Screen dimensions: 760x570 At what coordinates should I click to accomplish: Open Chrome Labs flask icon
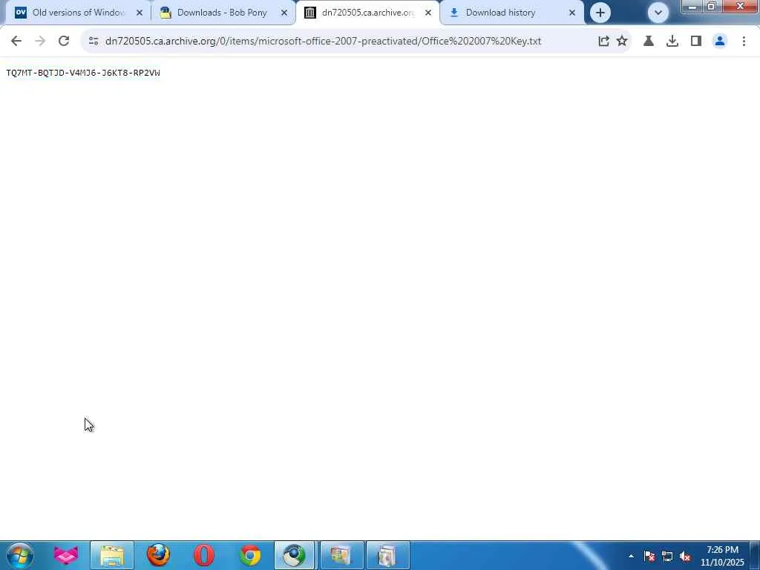(649, 42)
